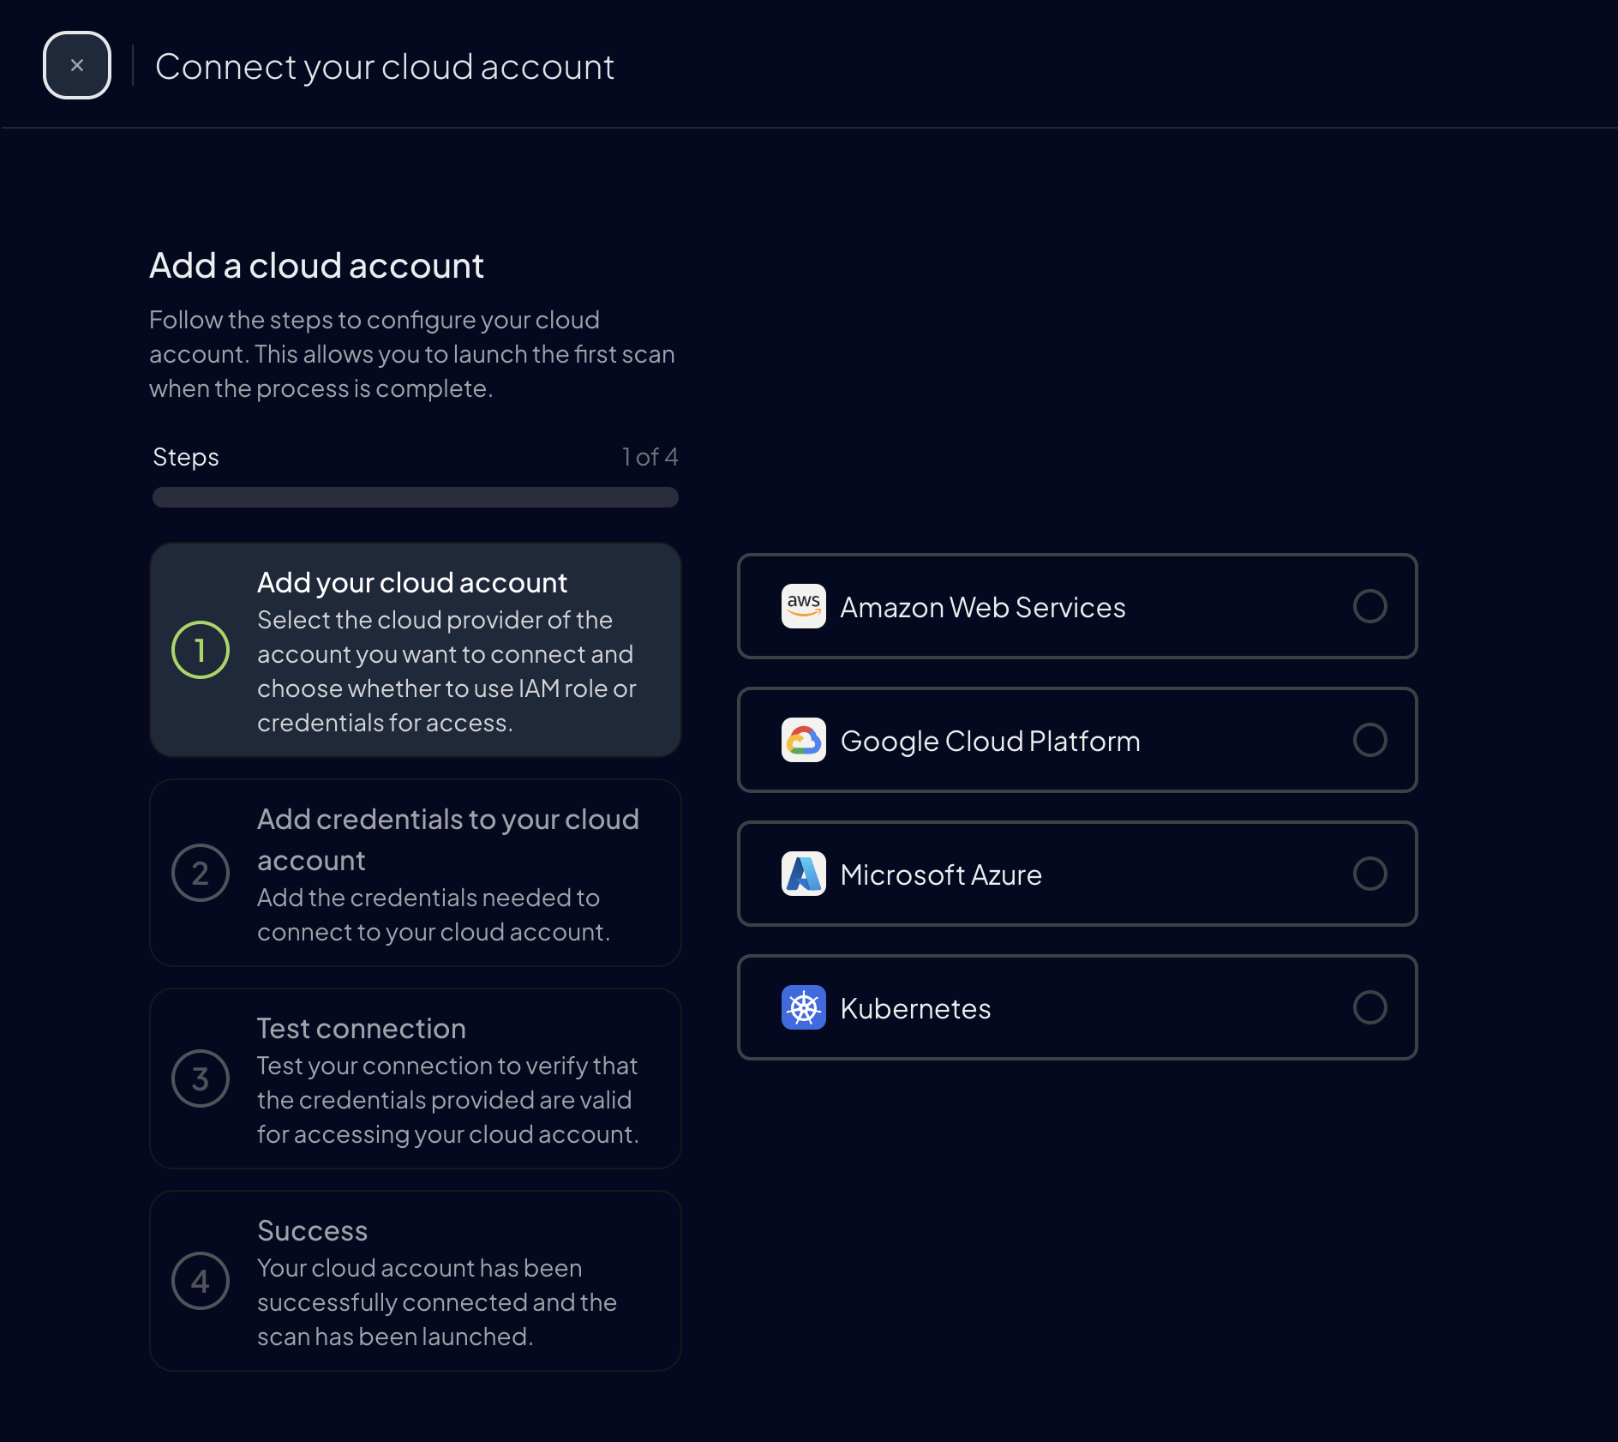Screen dimensions: 1618x1442
Task: Click the 'Follow the steps to configure' description
Action: pos(412,354)
